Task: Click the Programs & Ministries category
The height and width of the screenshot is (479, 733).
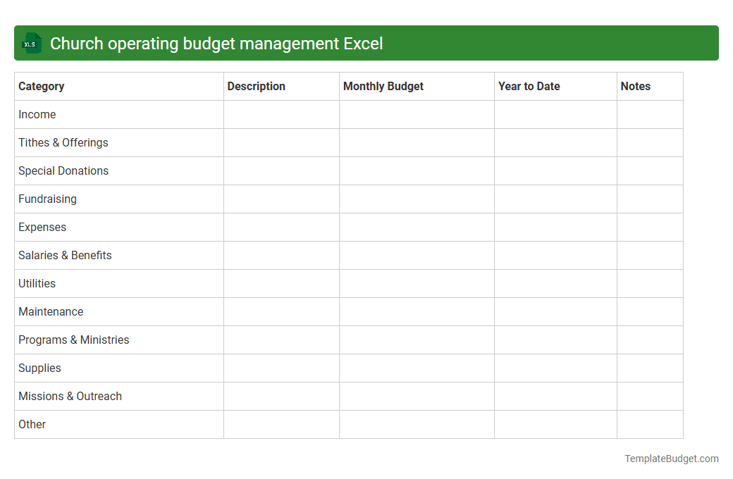Action: point(73,340)
